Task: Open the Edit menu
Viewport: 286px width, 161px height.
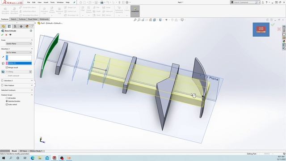Action: point(34,2)
